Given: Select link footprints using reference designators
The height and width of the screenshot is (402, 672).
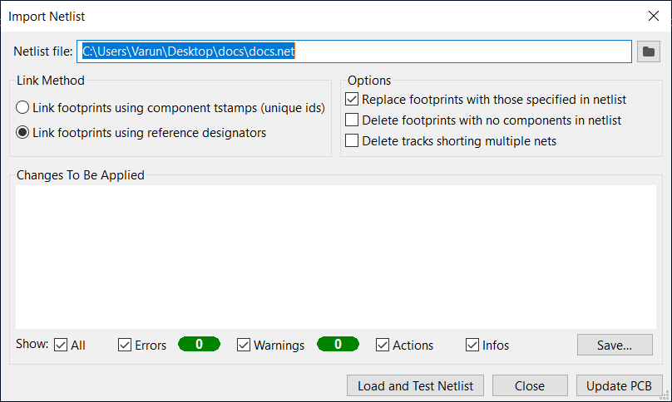Looking at the screenshot, I should point(22,132).
